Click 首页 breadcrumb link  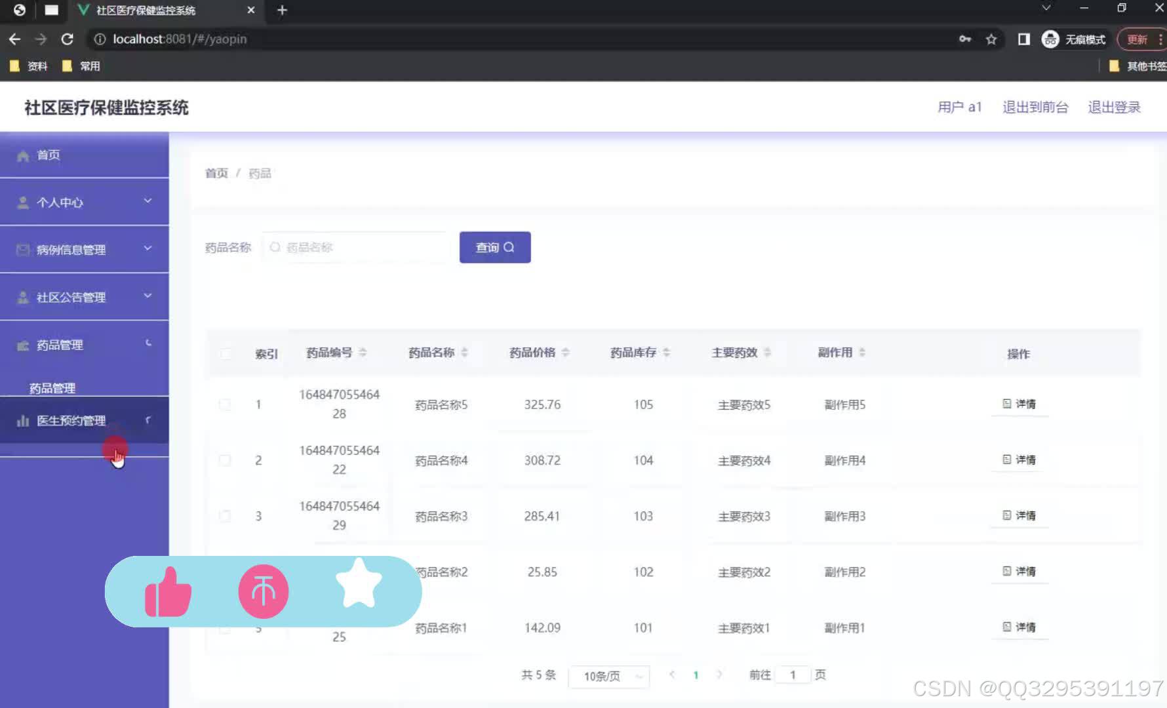[216, 173]
